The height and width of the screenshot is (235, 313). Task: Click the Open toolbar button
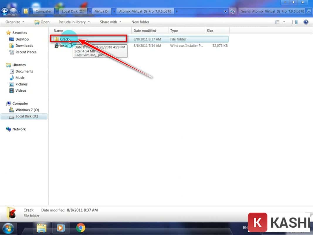click(42, 22)
